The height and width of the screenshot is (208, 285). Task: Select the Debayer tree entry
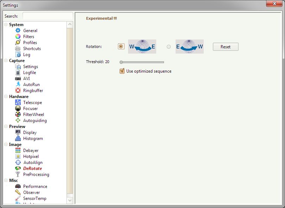pyautogui.click(x=31, y=151)
